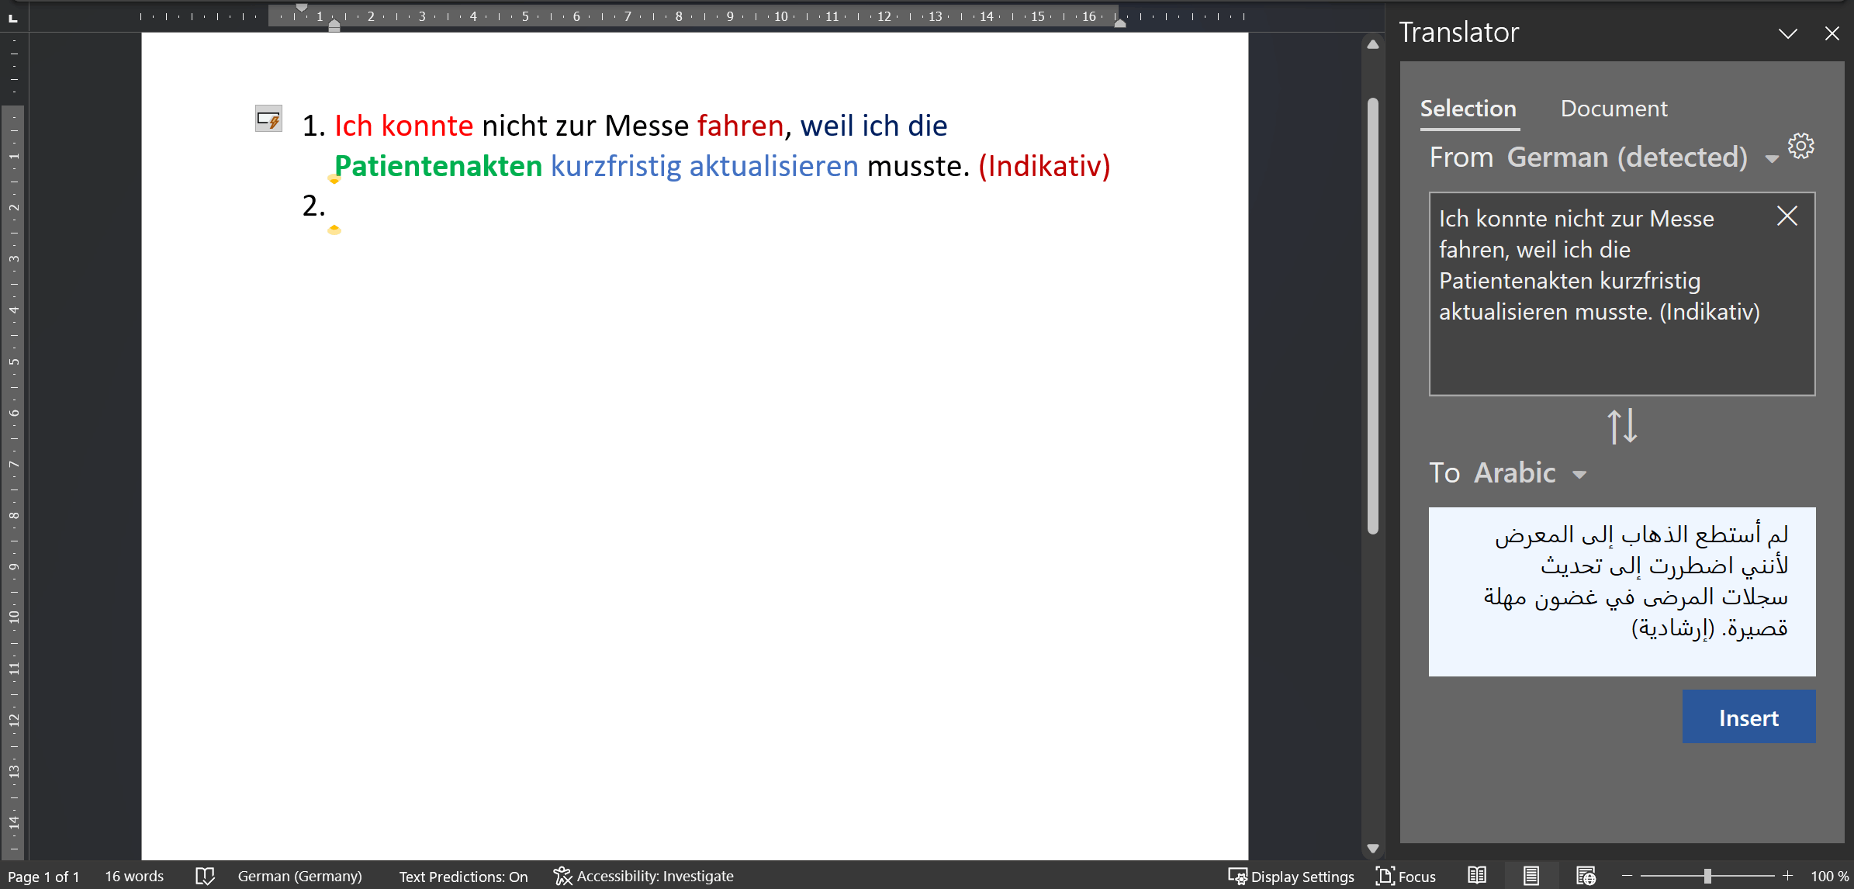Zoom out with minus button

[1627, 876]
